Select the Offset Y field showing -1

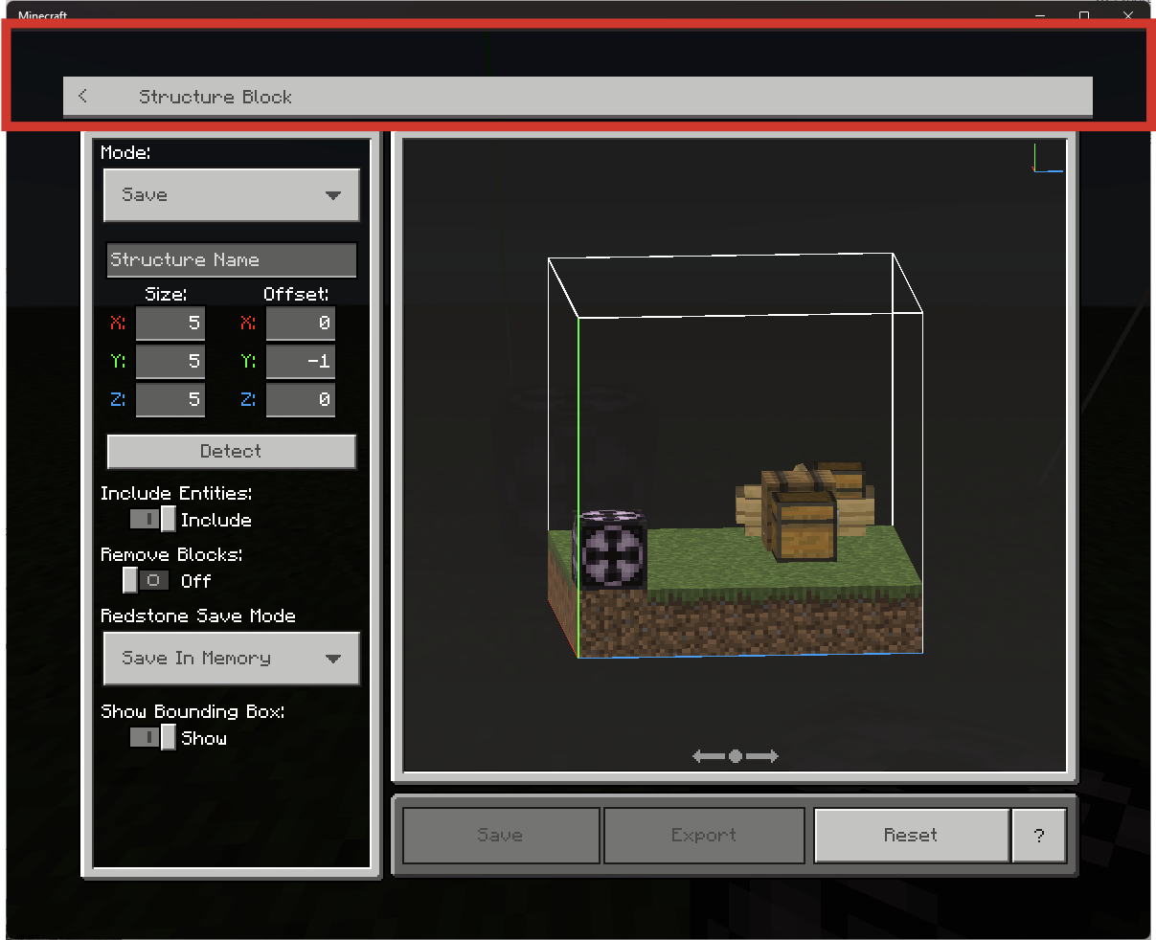coord(301,361)
